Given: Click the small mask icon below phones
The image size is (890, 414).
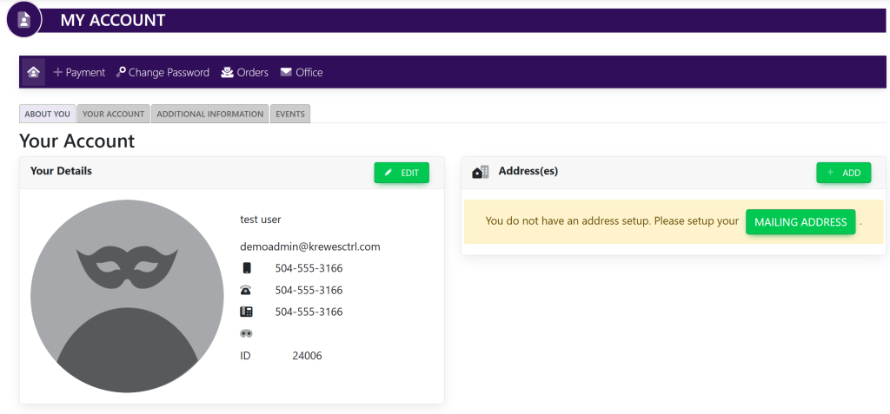Looking at the screenshot, I should [x=246, y=333].
